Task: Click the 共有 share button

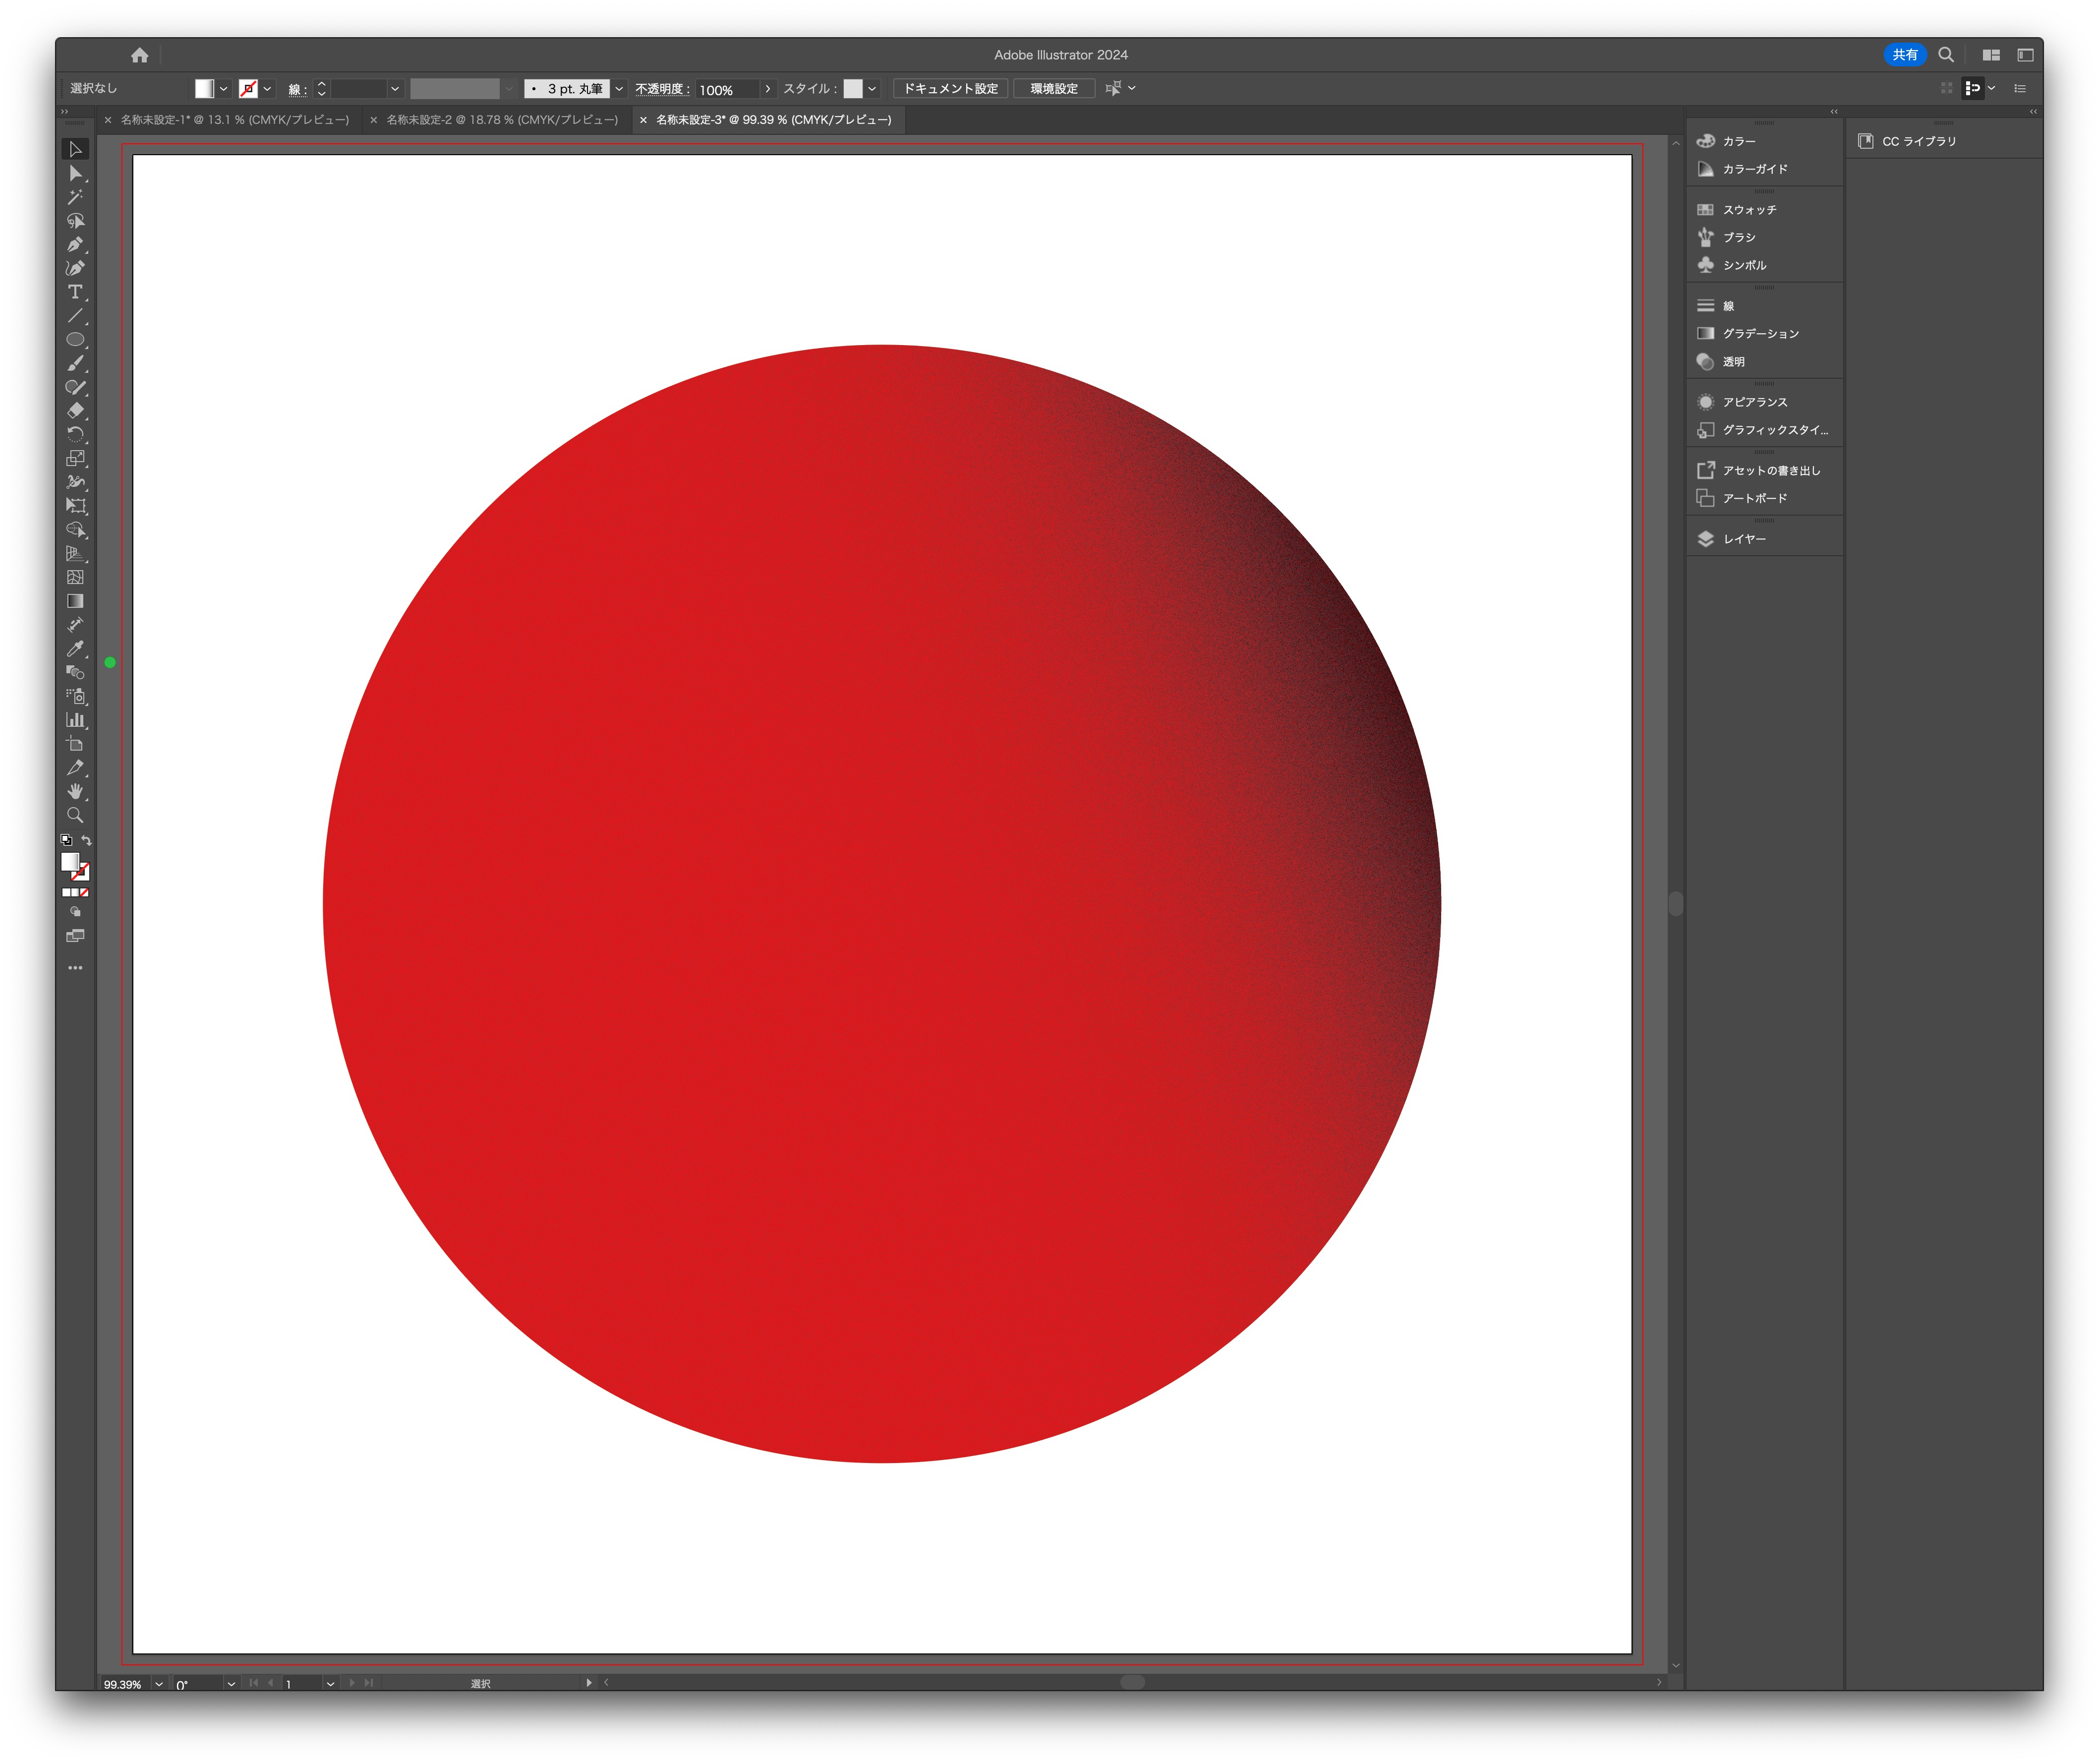Action: tap(1904, 55)
